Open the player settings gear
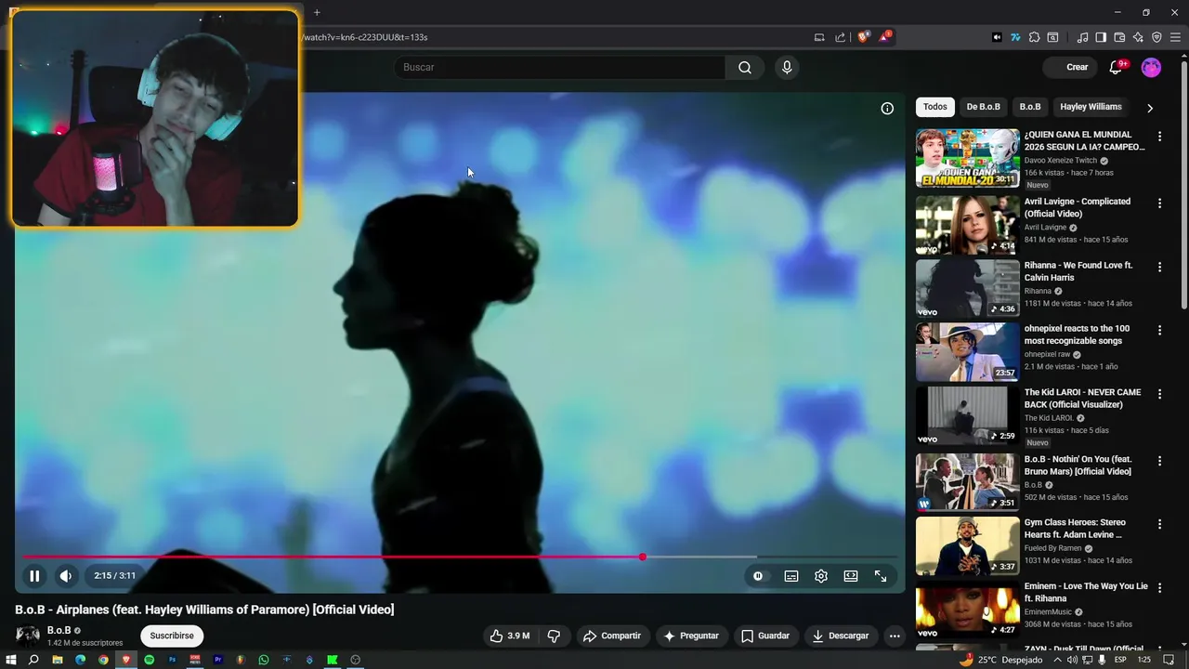Image resolution: width=1189 pixels, height=669 pixels. tap(821, 576)
